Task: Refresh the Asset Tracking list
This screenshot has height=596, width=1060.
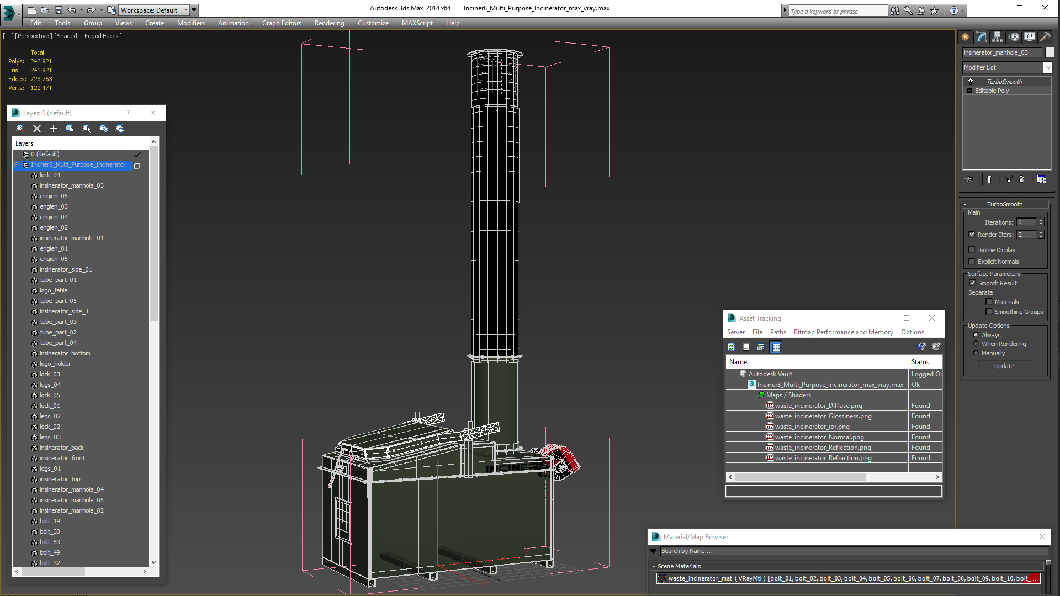Action: (731, 347)
